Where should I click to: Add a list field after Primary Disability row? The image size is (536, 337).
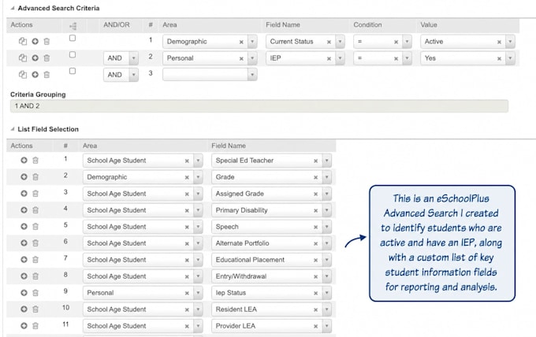[24, 209]
